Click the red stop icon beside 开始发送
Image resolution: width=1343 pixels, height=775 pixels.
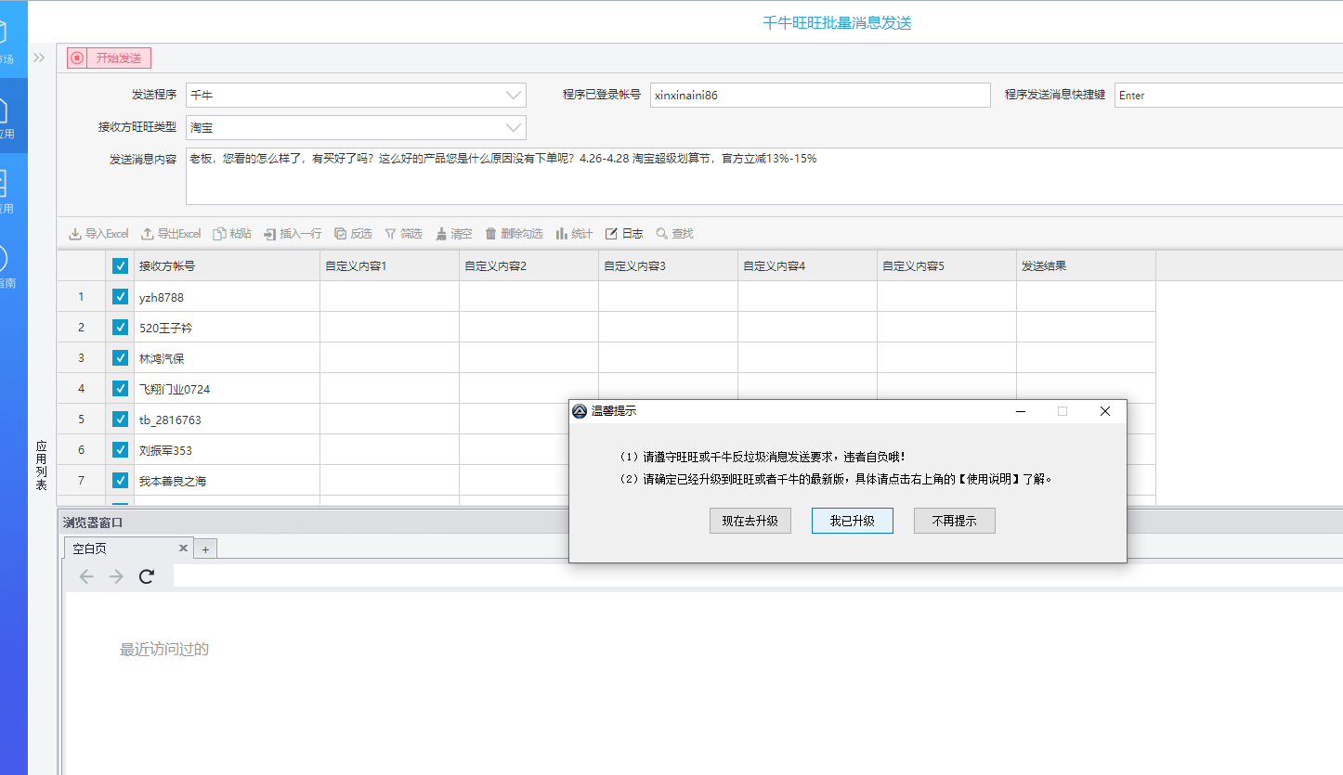[77, 58]
